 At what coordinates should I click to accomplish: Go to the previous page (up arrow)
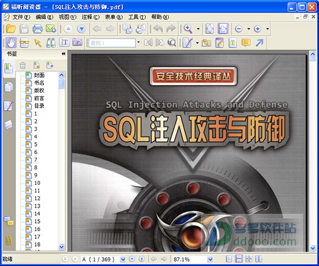[x=68, y=29]
